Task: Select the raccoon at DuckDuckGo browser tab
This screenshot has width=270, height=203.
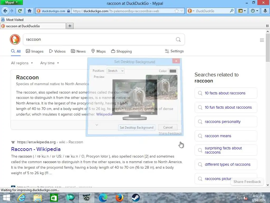Action: [33, 26]
